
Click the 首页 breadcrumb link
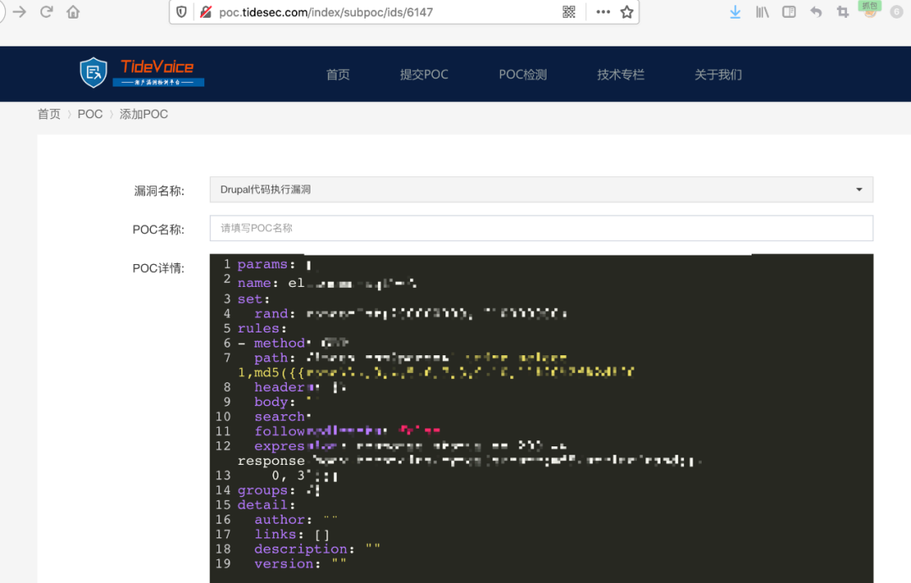(50, 114)
